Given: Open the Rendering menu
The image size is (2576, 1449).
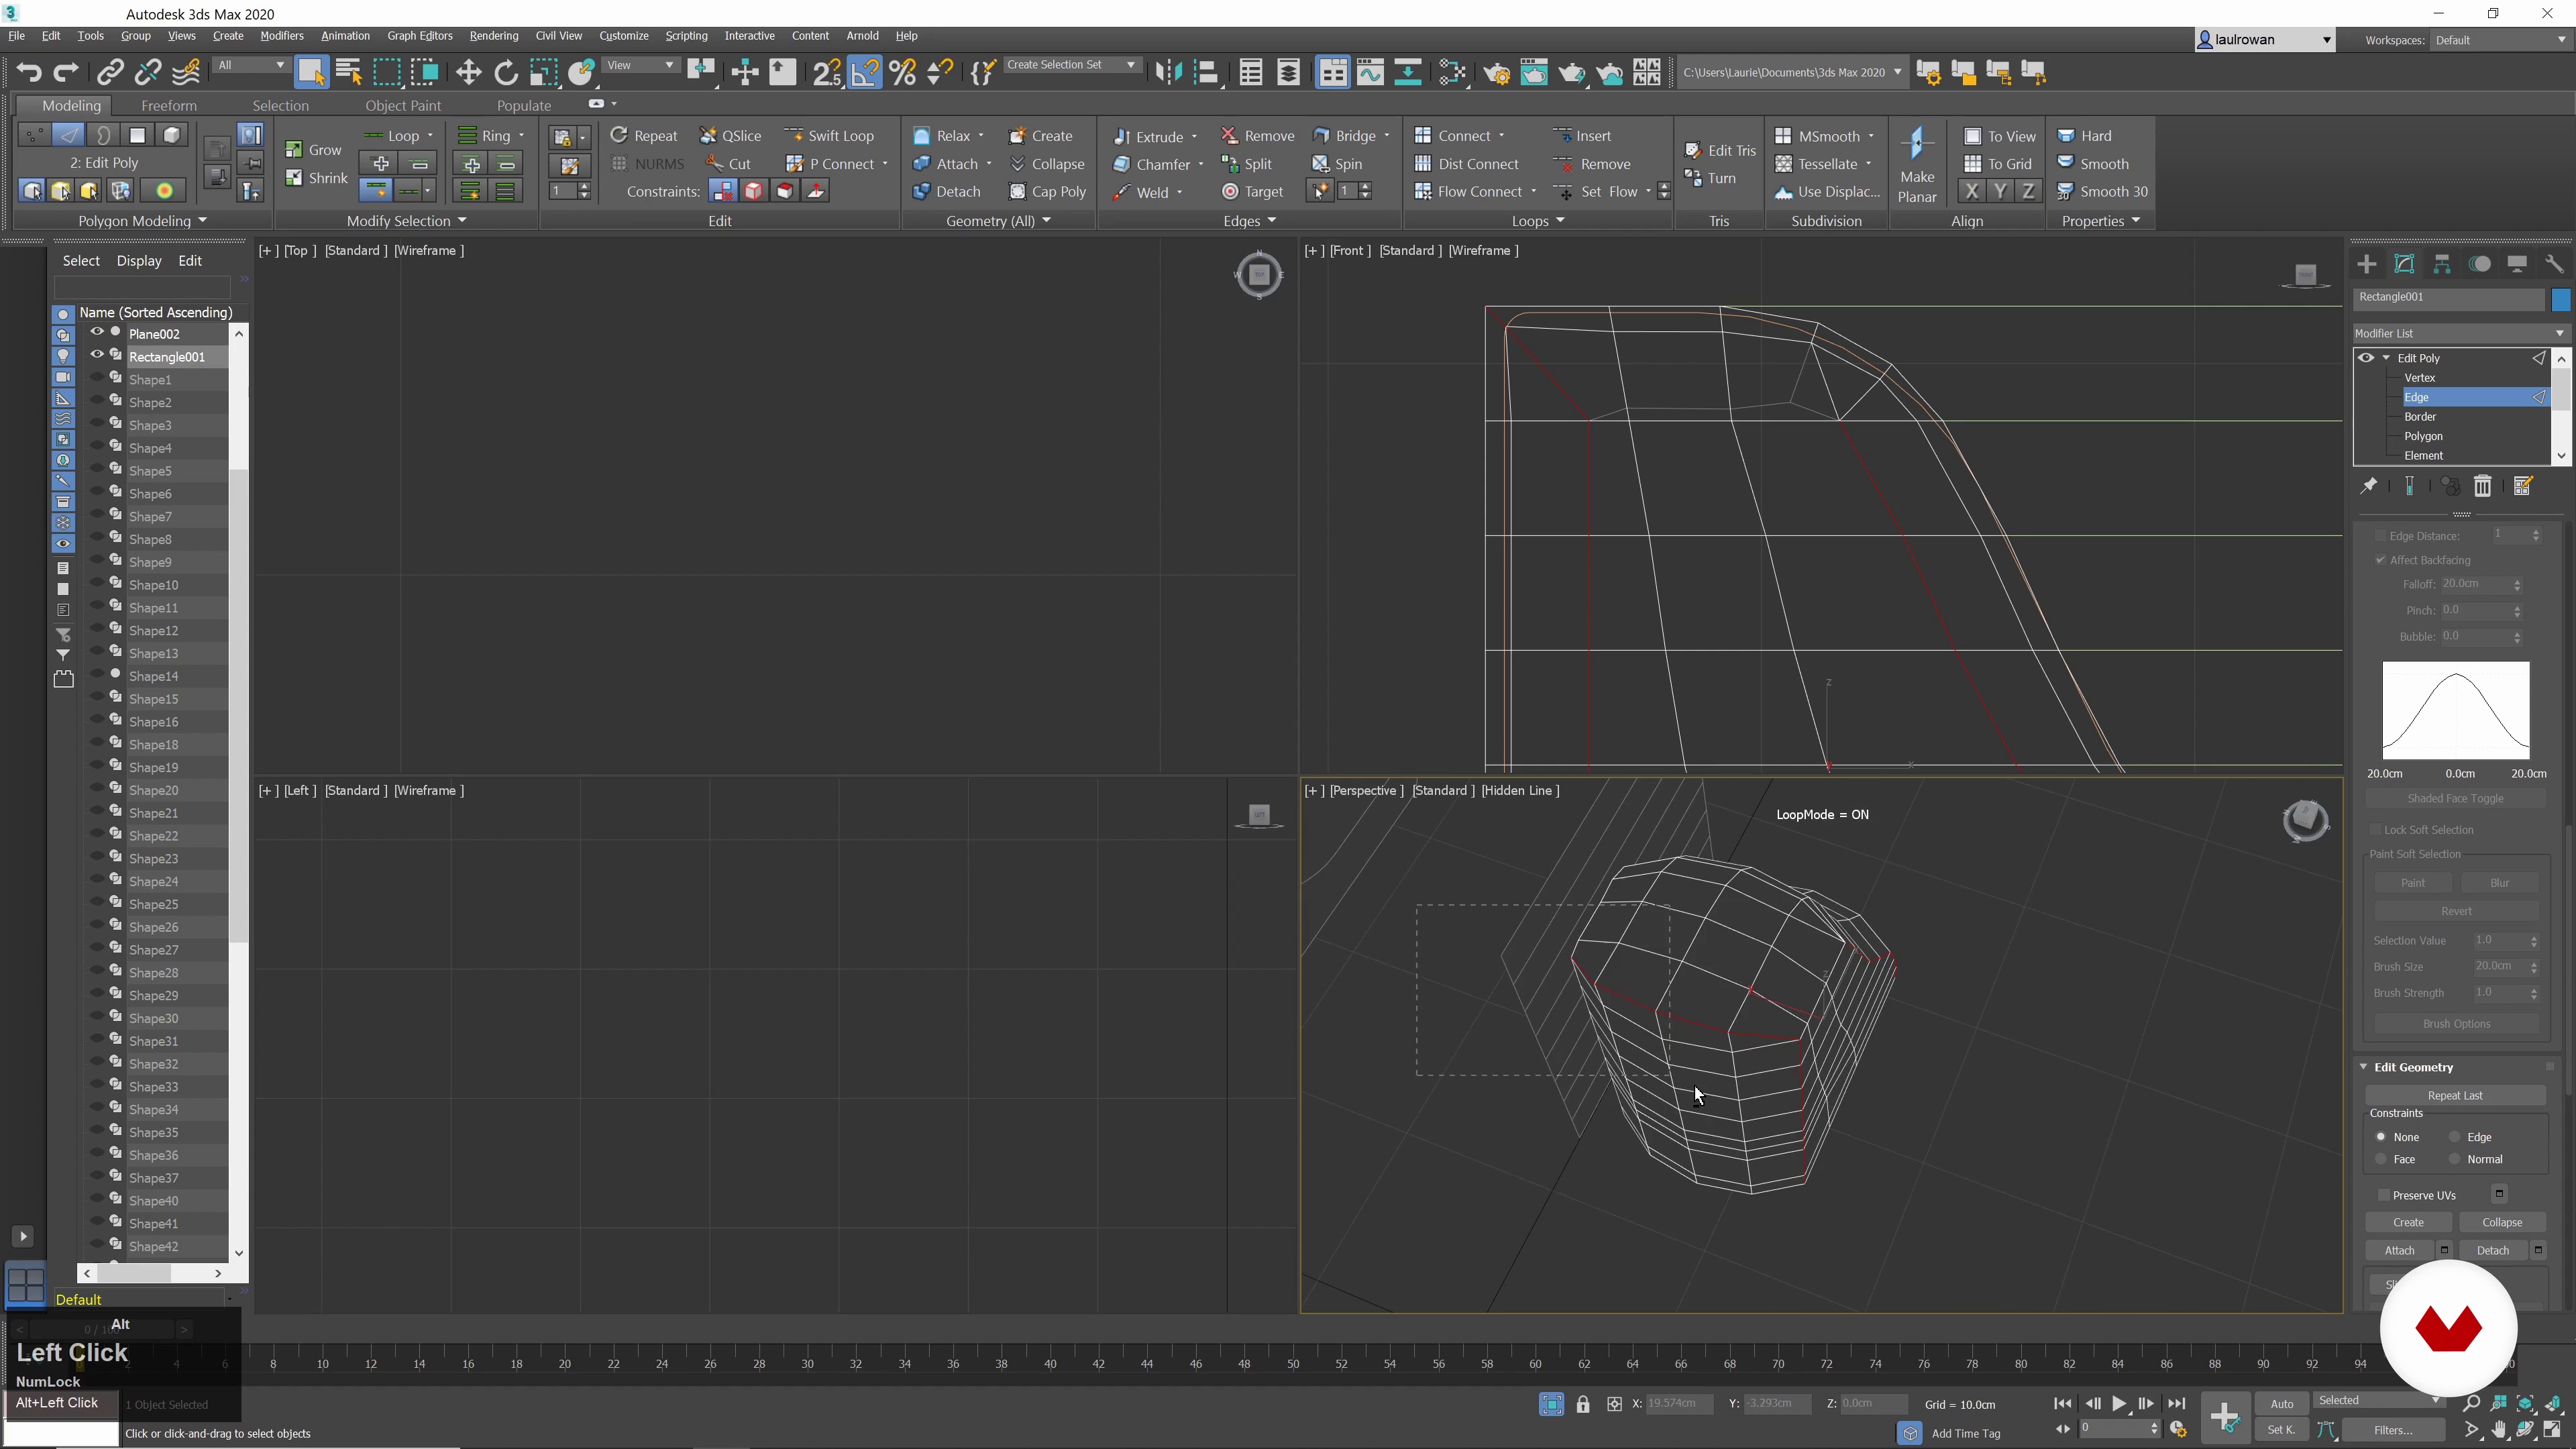Looking at the screenshot, I should tap(493, 36).
